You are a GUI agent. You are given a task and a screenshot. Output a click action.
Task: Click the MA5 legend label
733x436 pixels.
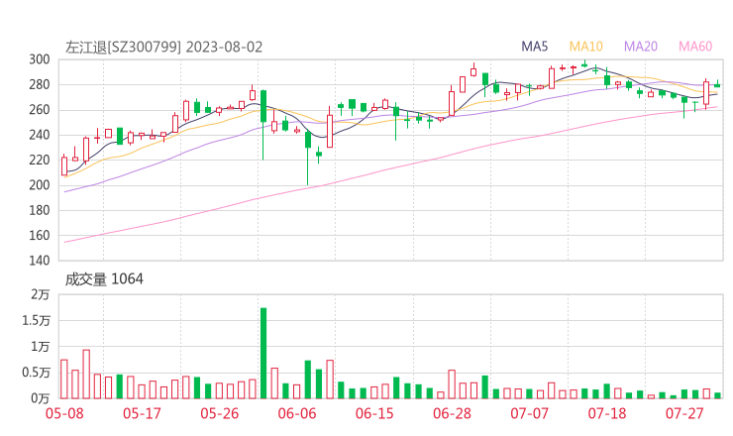click(534, 47)
